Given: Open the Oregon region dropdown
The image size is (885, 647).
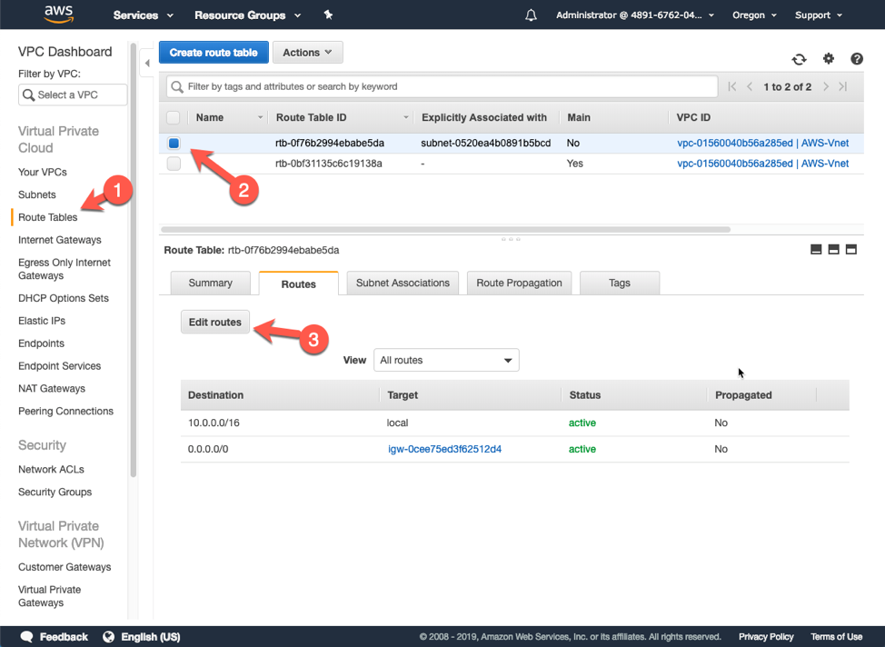Looking at the screenshot, I should (x=755, y=15).
